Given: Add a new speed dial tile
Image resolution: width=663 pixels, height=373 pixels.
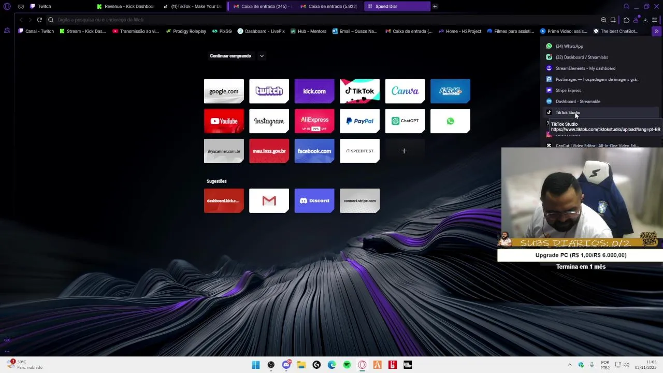Looking at the screenshot, I should [x=404, y=151].
